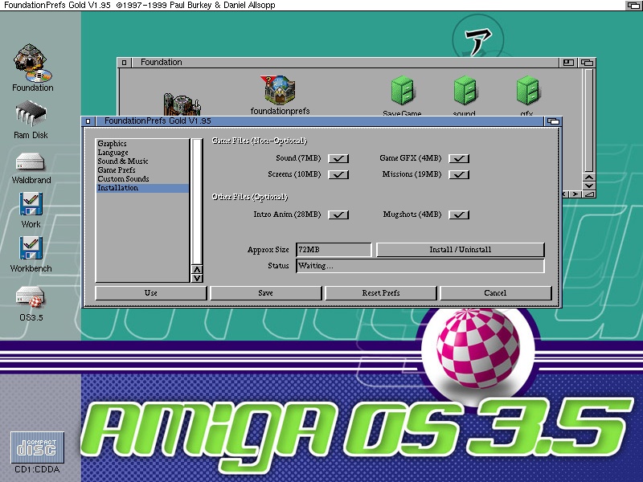Click the Reset Prefs button
Screen dimensions: 643x482
(x=380, y=293)
